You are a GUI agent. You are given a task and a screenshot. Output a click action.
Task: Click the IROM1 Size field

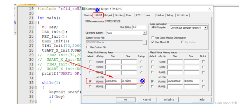pos(129,81)
